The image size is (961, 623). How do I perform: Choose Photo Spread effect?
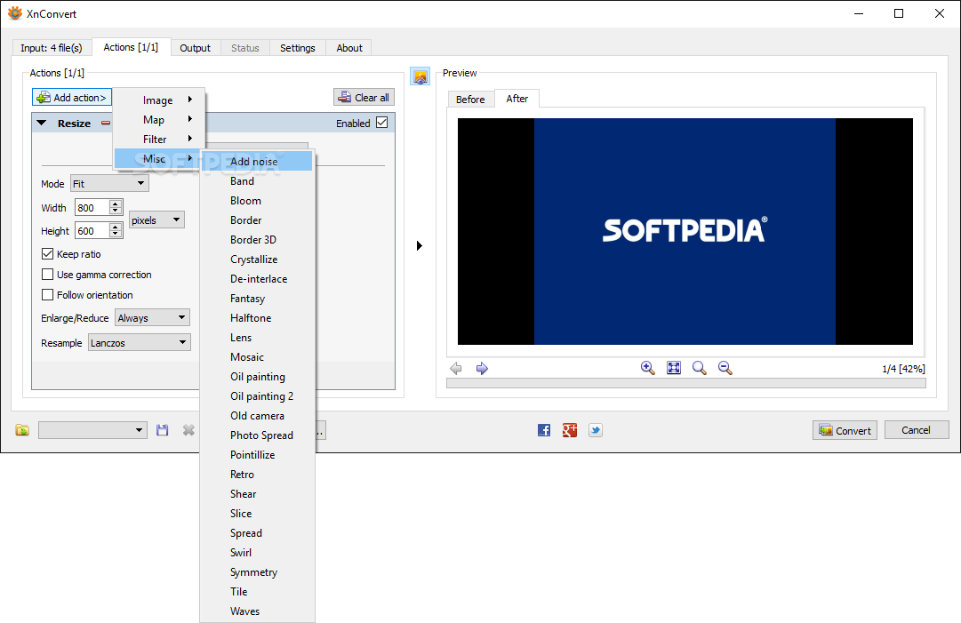[x=258, y=435]
